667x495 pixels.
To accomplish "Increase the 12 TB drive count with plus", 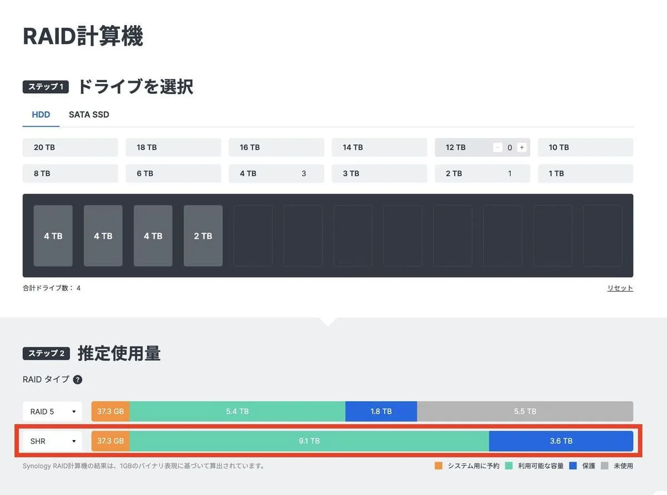I will [x=521, y=147].
